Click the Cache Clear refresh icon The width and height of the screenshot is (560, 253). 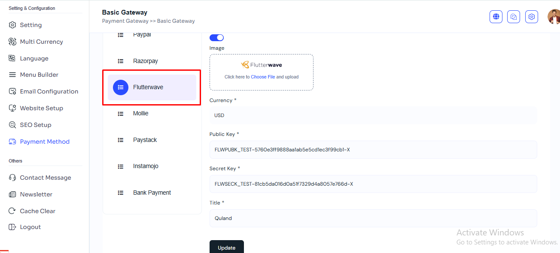(12, 211)
